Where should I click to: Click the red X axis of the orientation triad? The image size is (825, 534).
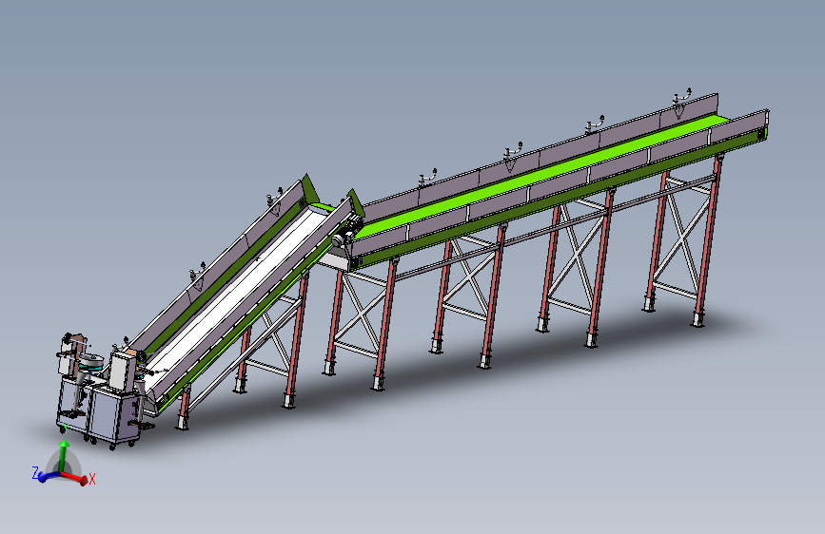point(75,477)
